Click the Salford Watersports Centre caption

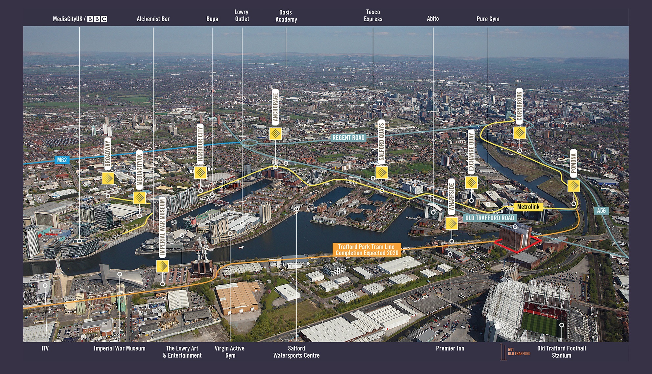(x=296, y=352)
